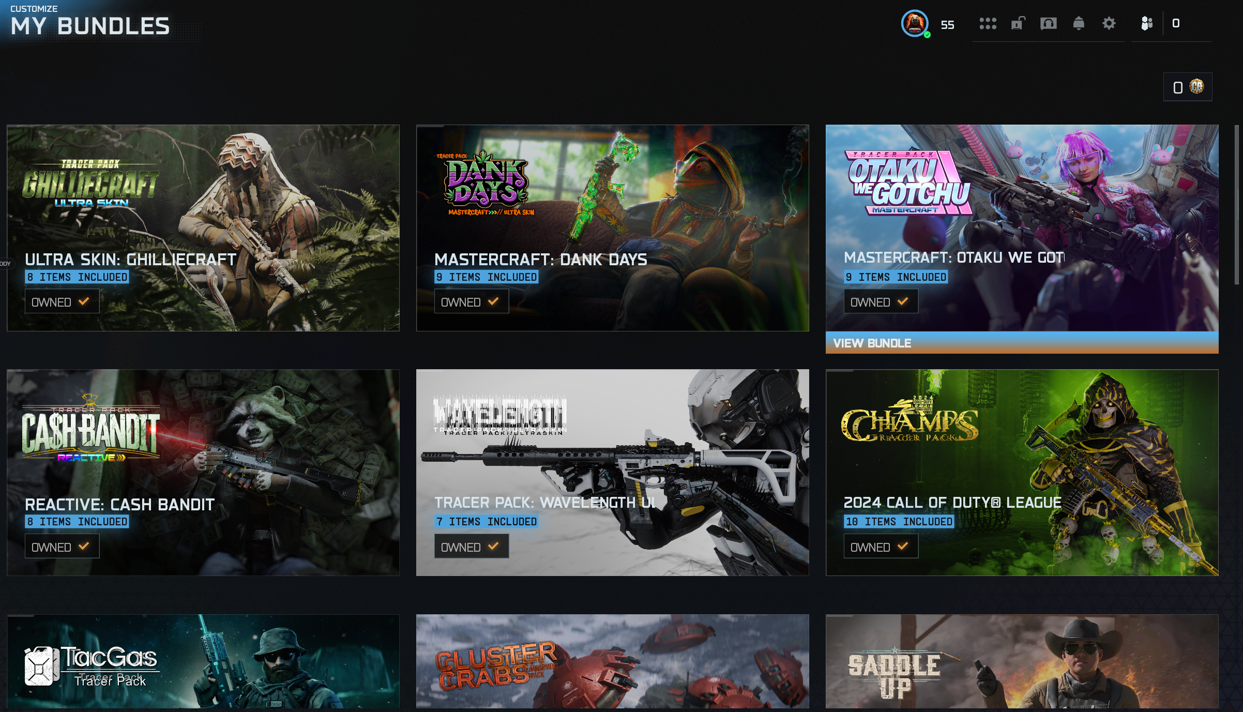Click "7 ITEMS INCLUDED" on Wavelength
This screenshot has height=712, width=1243.
[487, 522]
